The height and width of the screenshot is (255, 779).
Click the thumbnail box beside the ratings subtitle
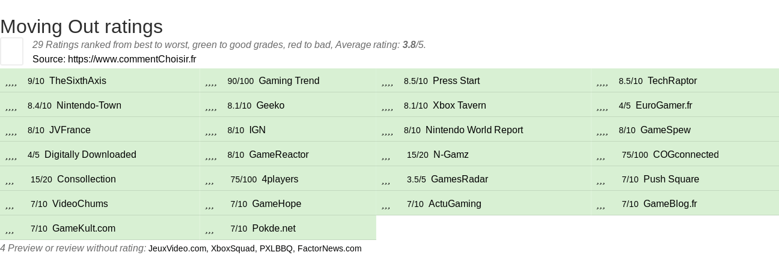click(x=11, y=51)
